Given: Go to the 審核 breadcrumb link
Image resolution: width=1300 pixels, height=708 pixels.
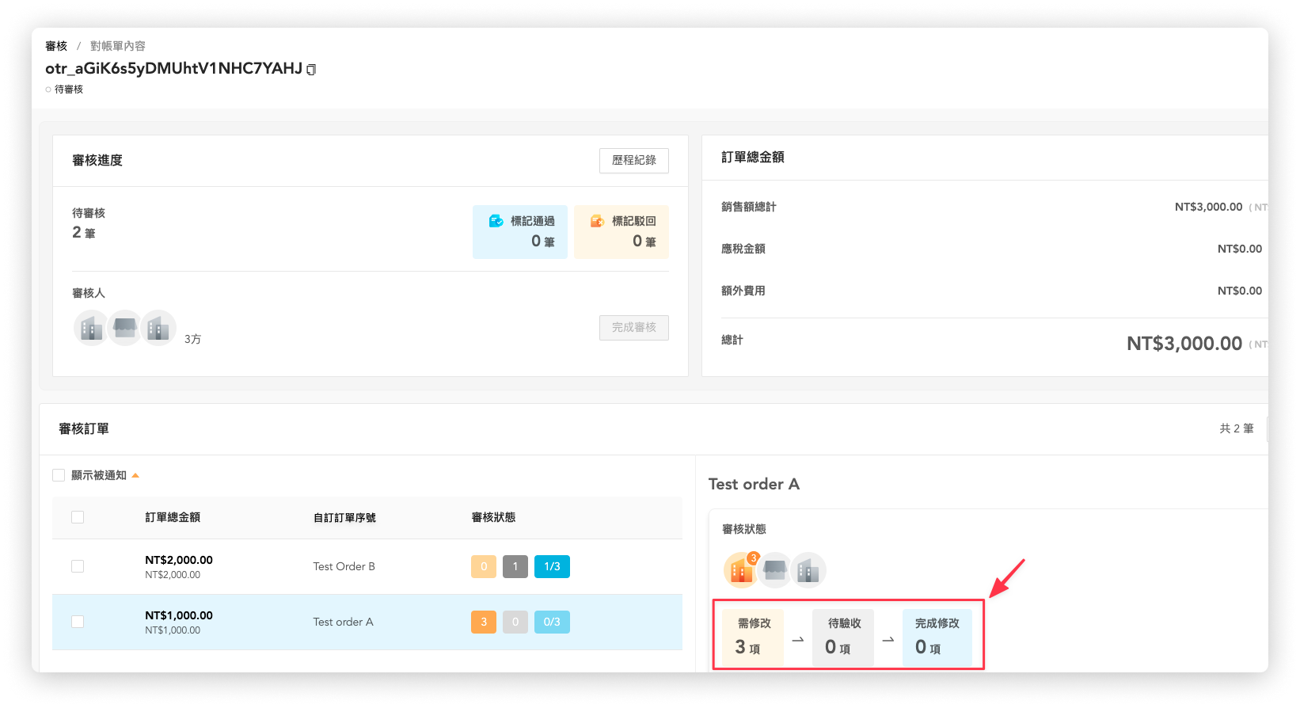Looking at the screenshot, I should point(56,46).
